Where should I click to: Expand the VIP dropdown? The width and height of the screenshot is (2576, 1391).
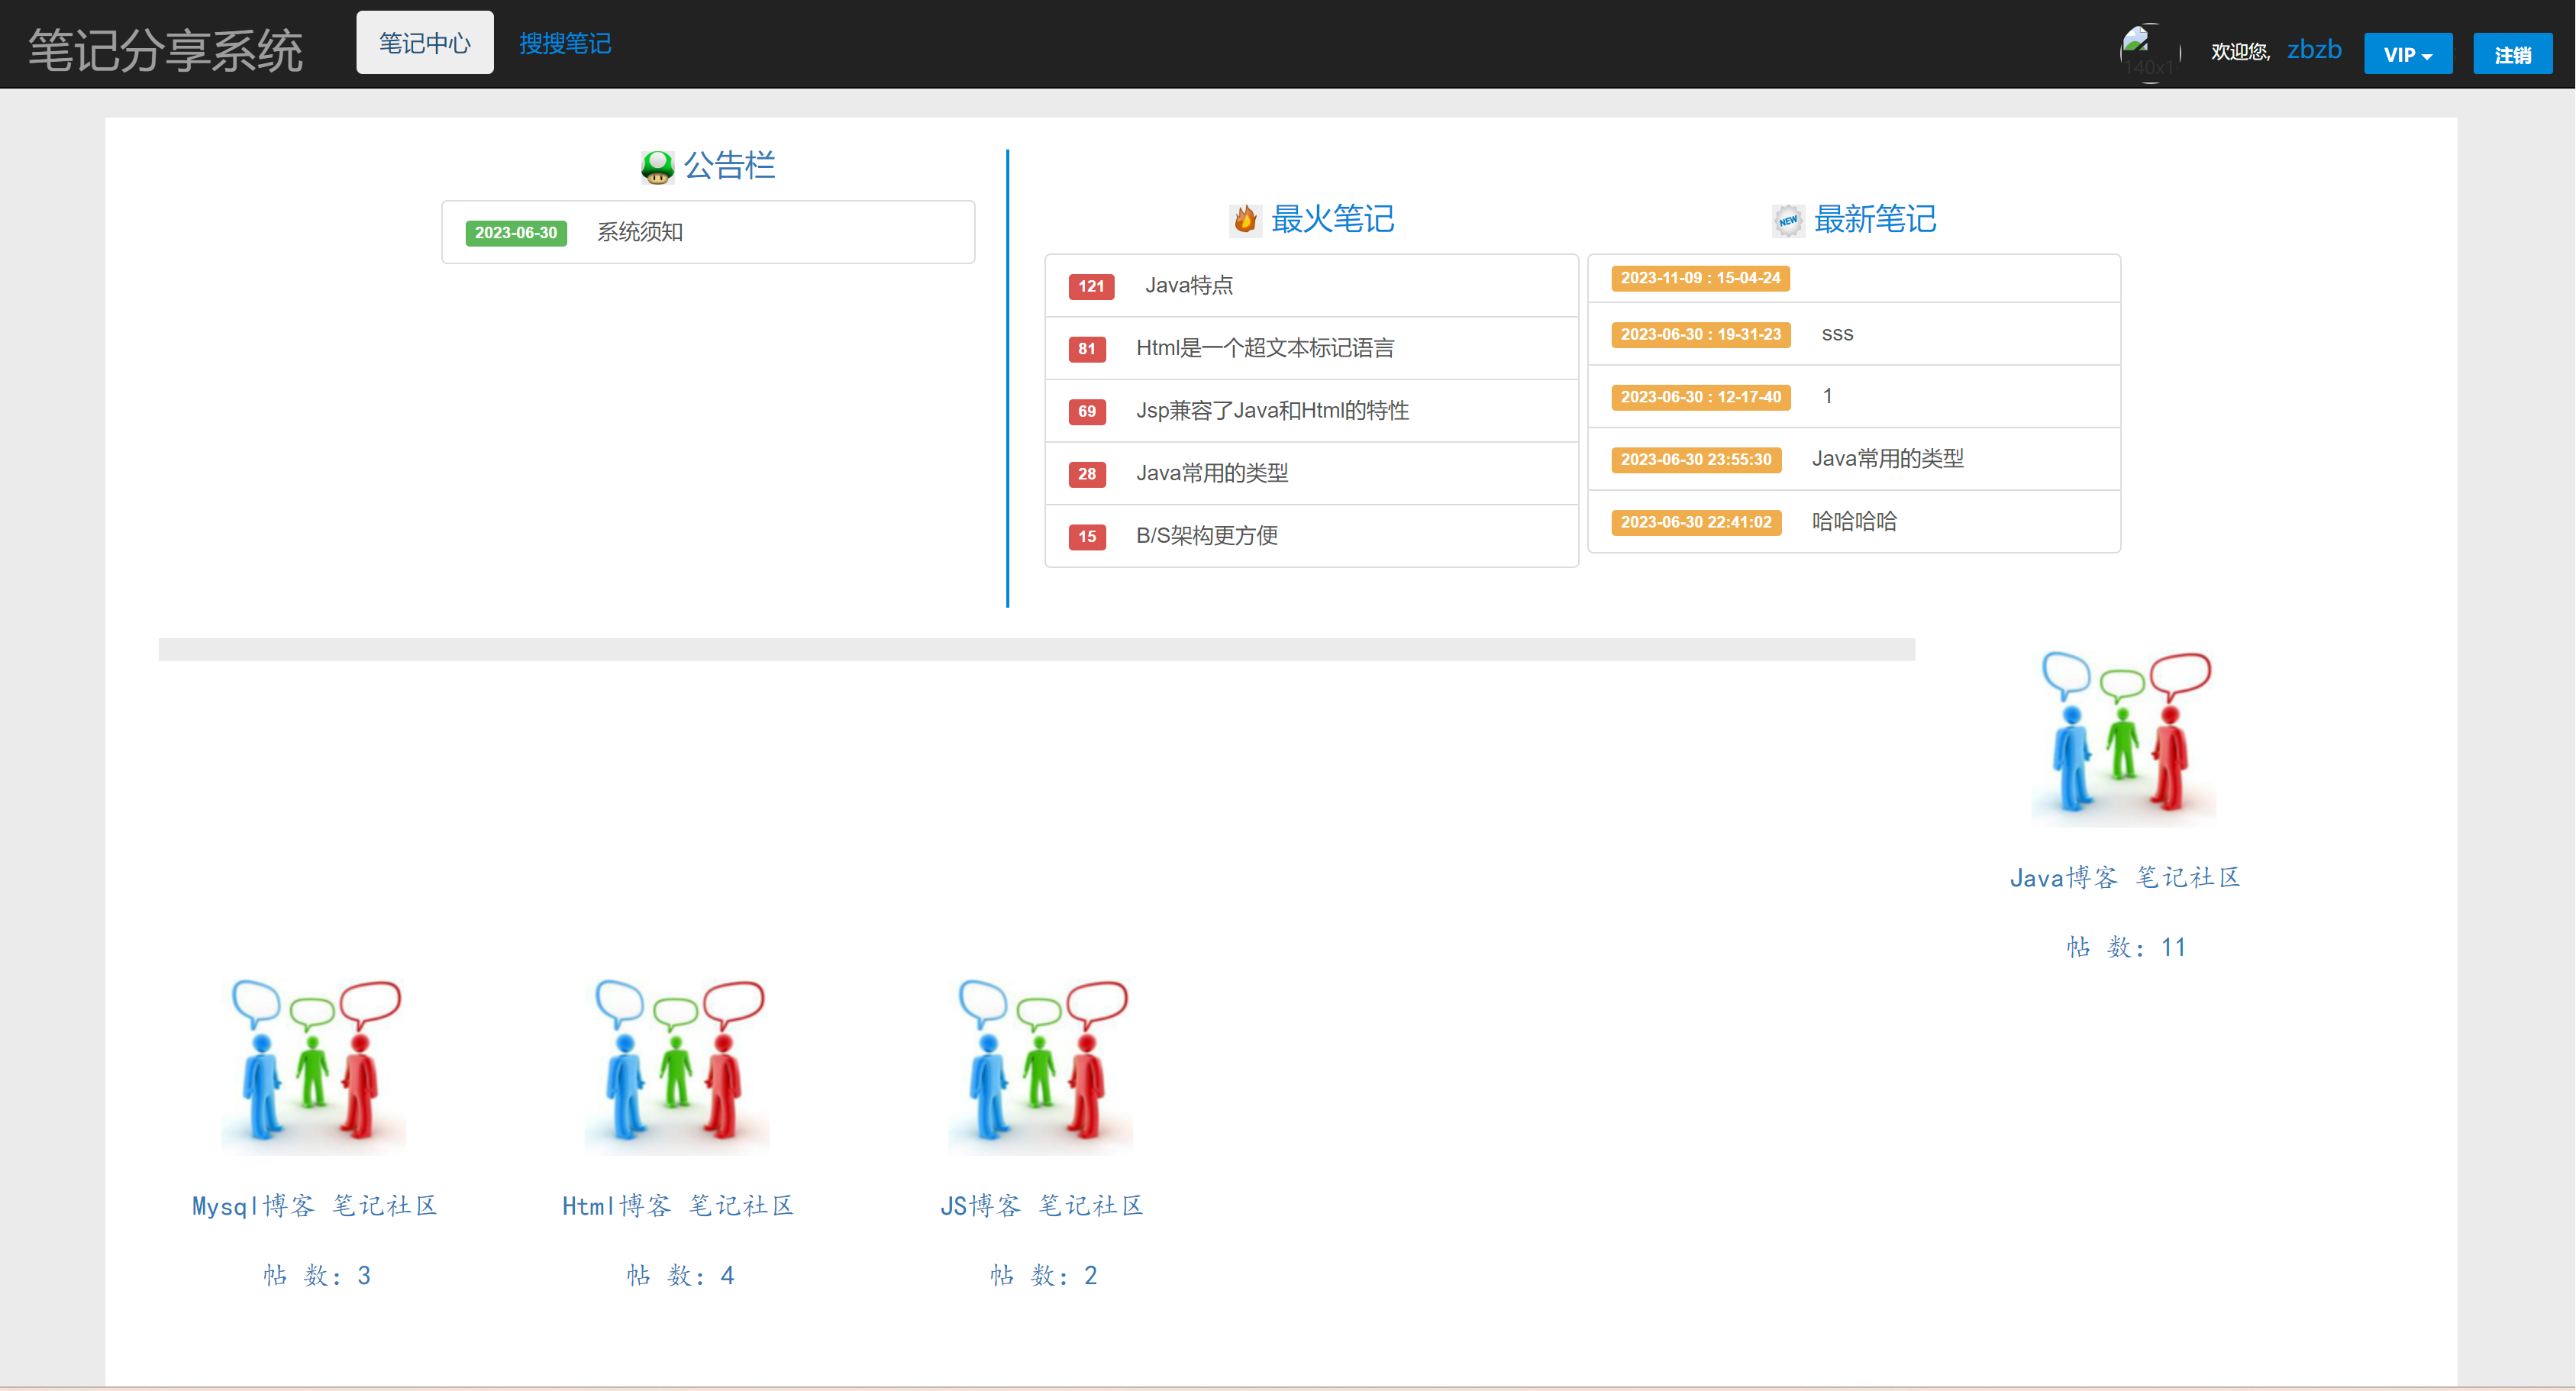pos(2407,54)
